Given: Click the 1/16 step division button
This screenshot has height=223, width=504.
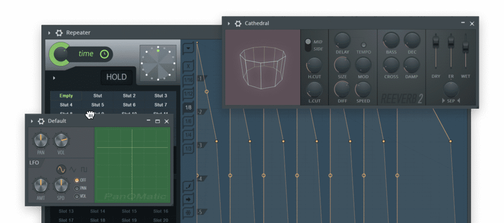Looking at the screenshot, I should pos(189,80).
